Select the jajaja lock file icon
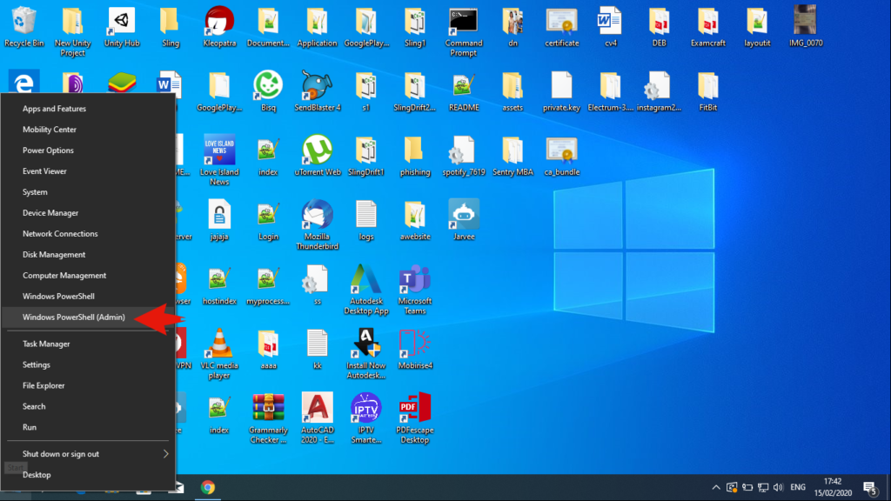 pyautogui.click(x=219, y=220)
